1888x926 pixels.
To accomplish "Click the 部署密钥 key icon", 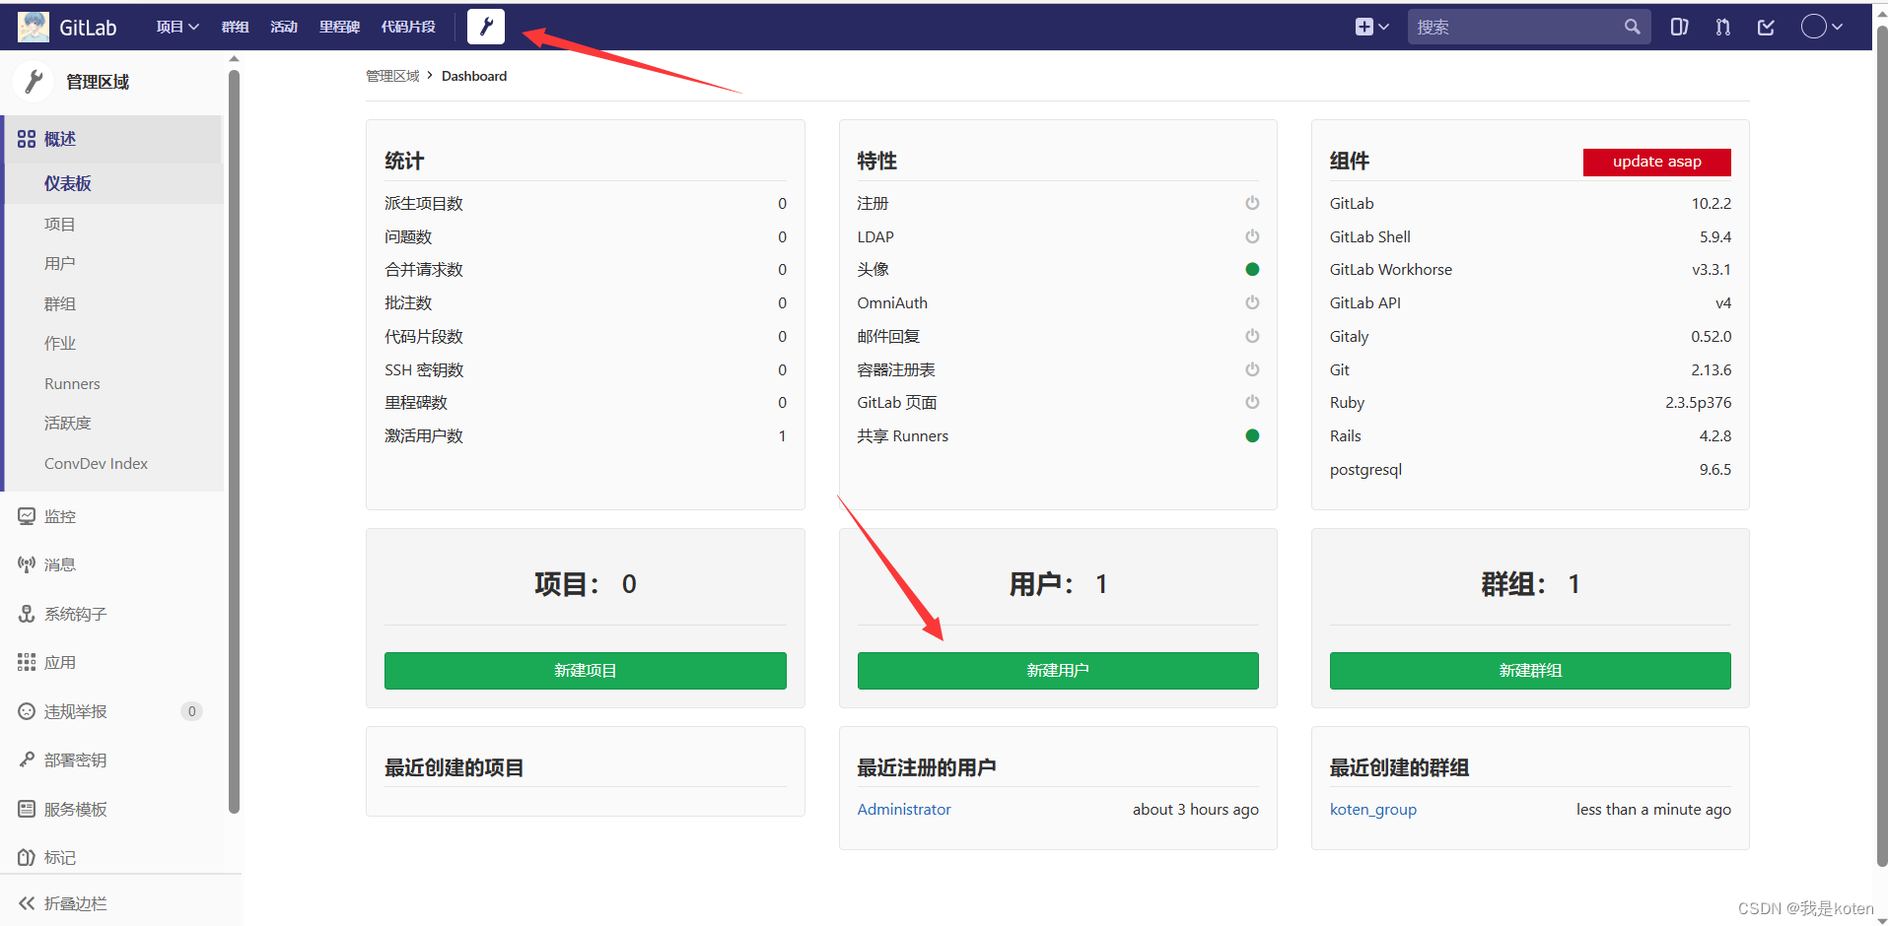I will pos(27,760).
